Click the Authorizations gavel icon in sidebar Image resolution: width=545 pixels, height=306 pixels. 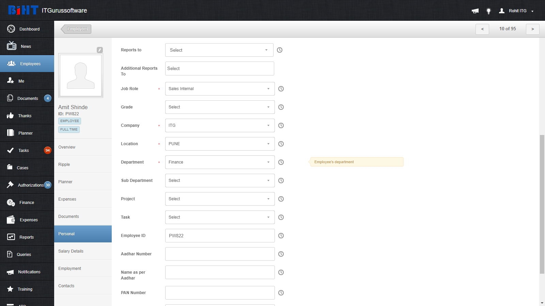[10, 185]
